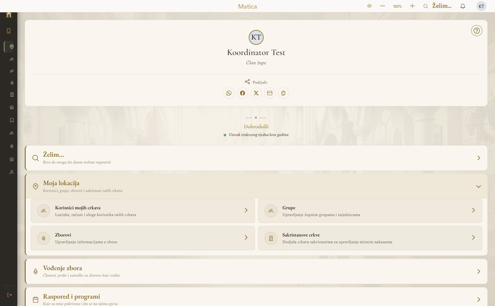Copy link with the copy icon

[283, 93]
